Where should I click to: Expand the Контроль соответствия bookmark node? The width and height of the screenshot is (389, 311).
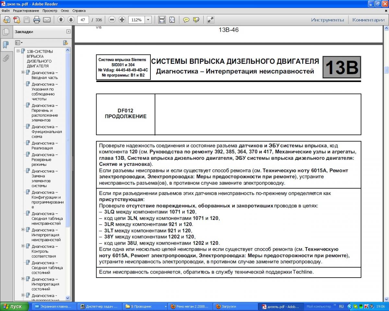(x=23, y=246)
